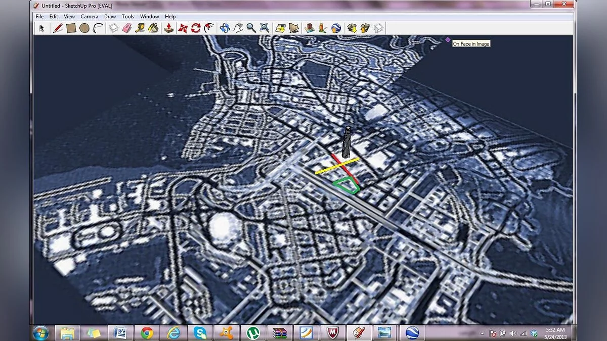Open the Camera menu
This screenshot has width=607, height=341.
pyautogui.click(x=89, y=17)
